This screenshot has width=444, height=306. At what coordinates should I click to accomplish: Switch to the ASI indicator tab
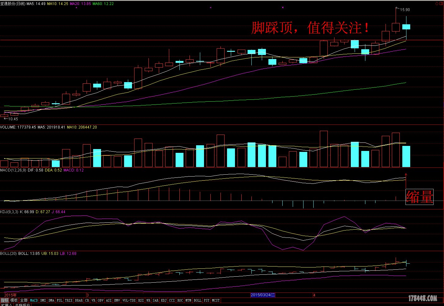[x=109, y=300]
